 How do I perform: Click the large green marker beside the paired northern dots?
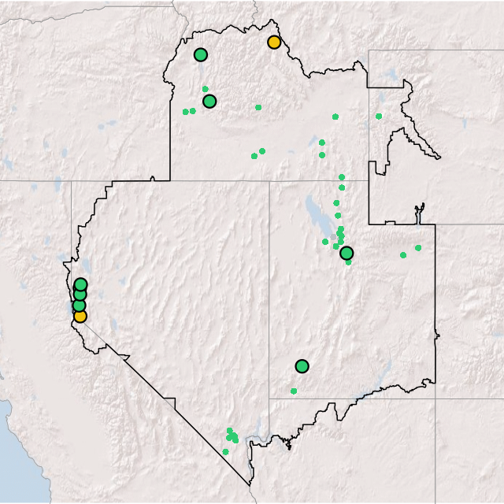pos(209,101)
